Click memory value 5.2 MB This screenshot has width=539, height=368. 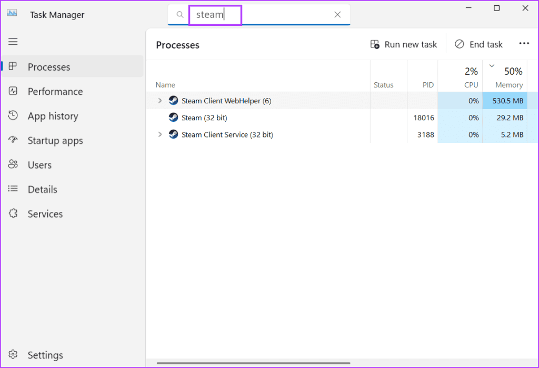[512, 134]
